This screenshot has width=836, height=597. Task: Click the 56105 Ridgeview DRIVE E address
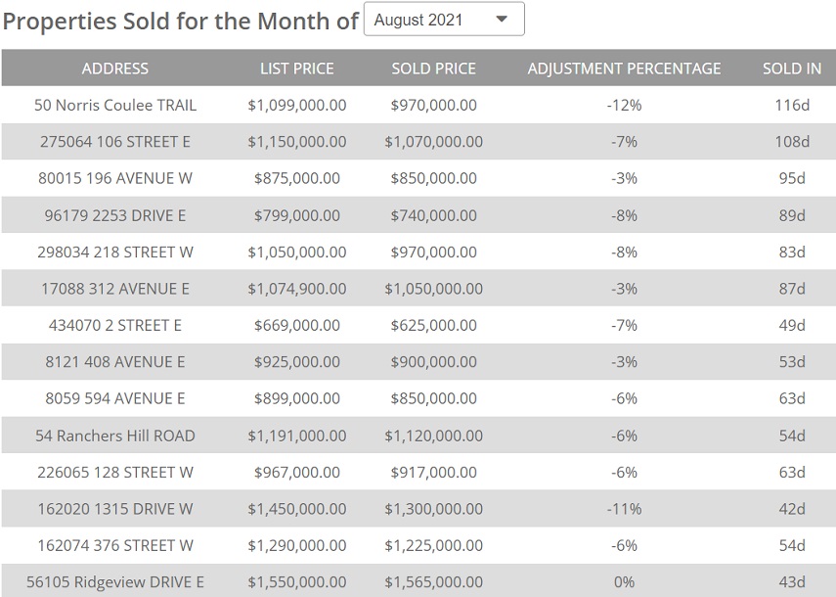click(115, 582)
